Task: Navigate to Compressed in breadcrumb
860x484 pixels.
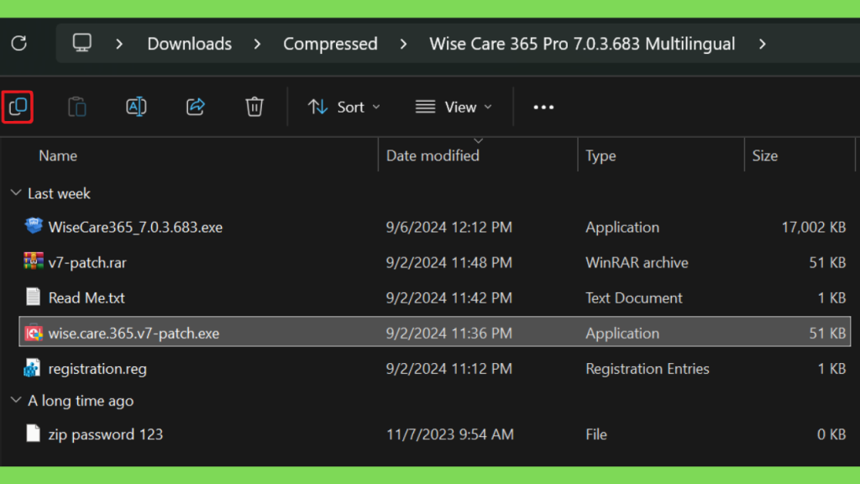Action: pyautogui.click(x=330, y=44)
